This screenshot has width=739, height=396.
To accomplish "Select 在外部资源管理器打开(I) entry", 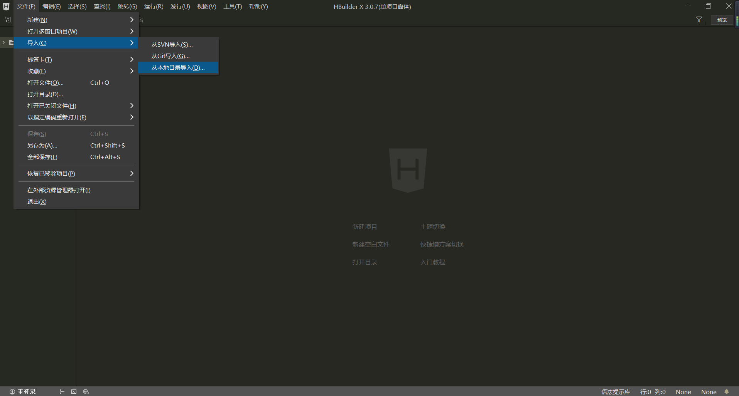I will (76, 190).
